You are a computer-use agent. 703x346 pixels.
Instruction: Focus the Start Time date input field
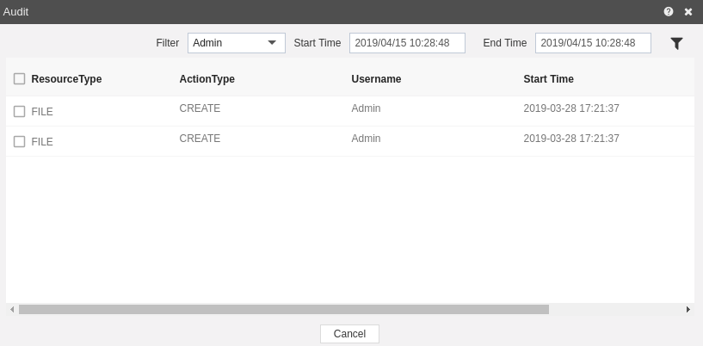[407, 43]
